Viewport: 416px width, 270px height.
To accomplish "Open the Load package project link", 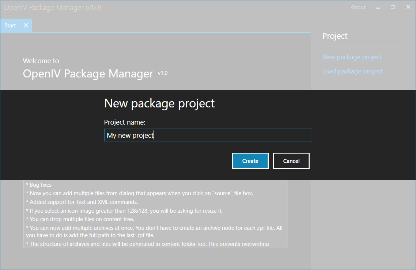I will (x=352, y=71).
